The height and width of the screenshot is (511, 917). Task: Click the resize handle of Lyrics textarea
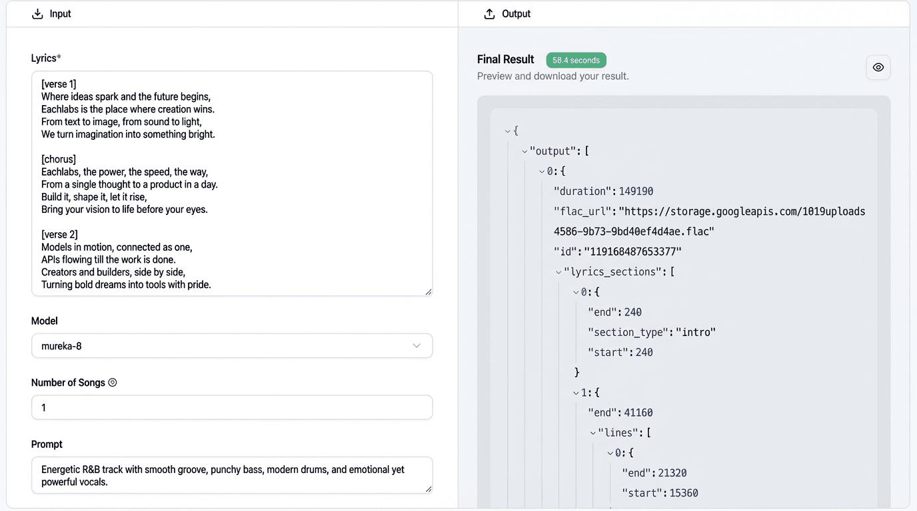[x=428, y=291]
